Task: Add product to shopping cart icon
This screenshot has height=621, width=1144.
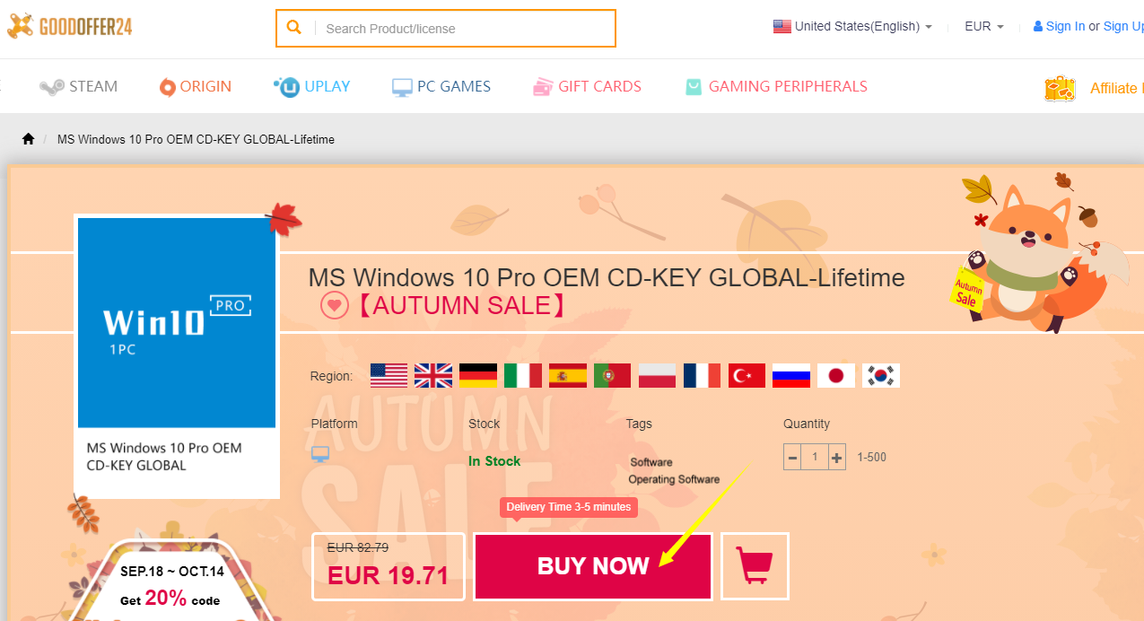Action: pyautogui.click(x=755, y=566)
